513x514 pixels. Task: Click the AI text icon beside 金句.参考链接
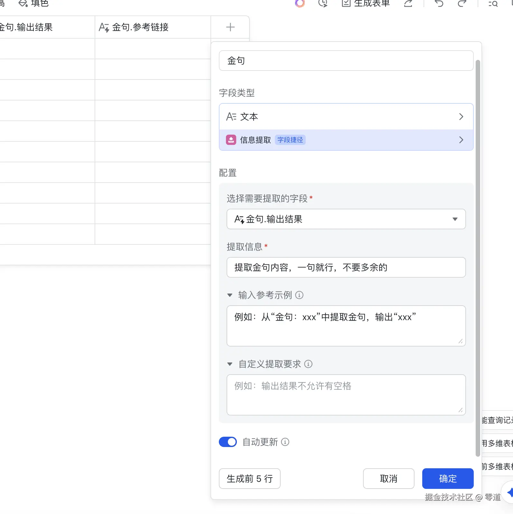coord(104,27)
